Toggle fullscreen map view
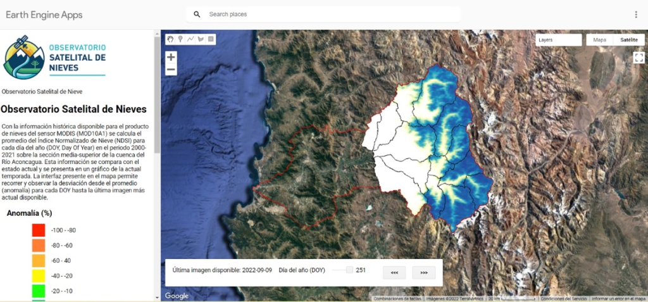The image size is (648, 302). pos(639,58)
